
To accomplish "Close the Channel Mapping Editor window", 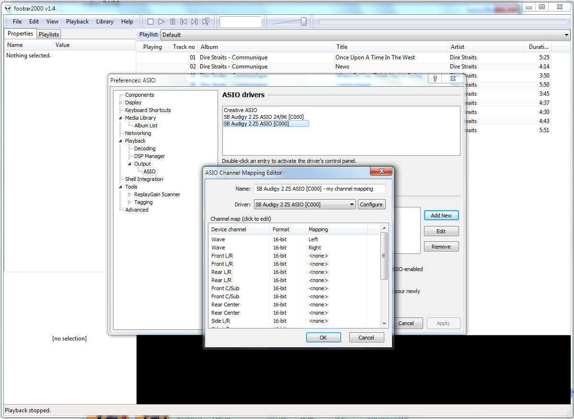I will pyautogui.click(x=381, y=171).
